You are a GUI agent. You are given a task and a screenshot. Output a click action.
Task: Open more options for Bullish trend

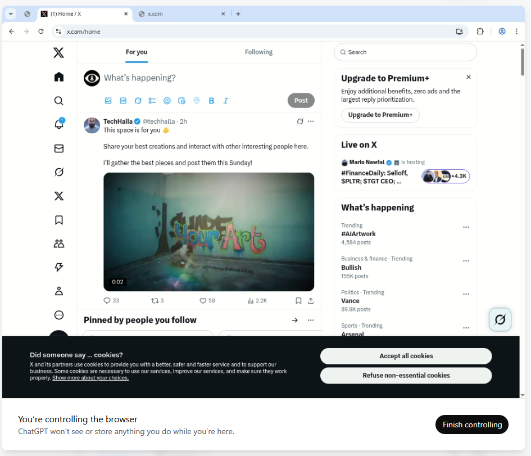pos(466,261)
